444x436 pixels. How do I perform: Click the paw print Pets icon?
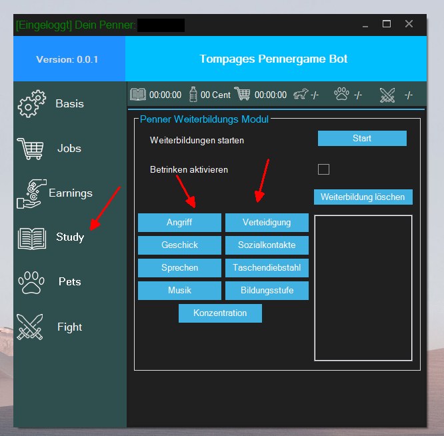pyautogui.click(x=31, y=282)
